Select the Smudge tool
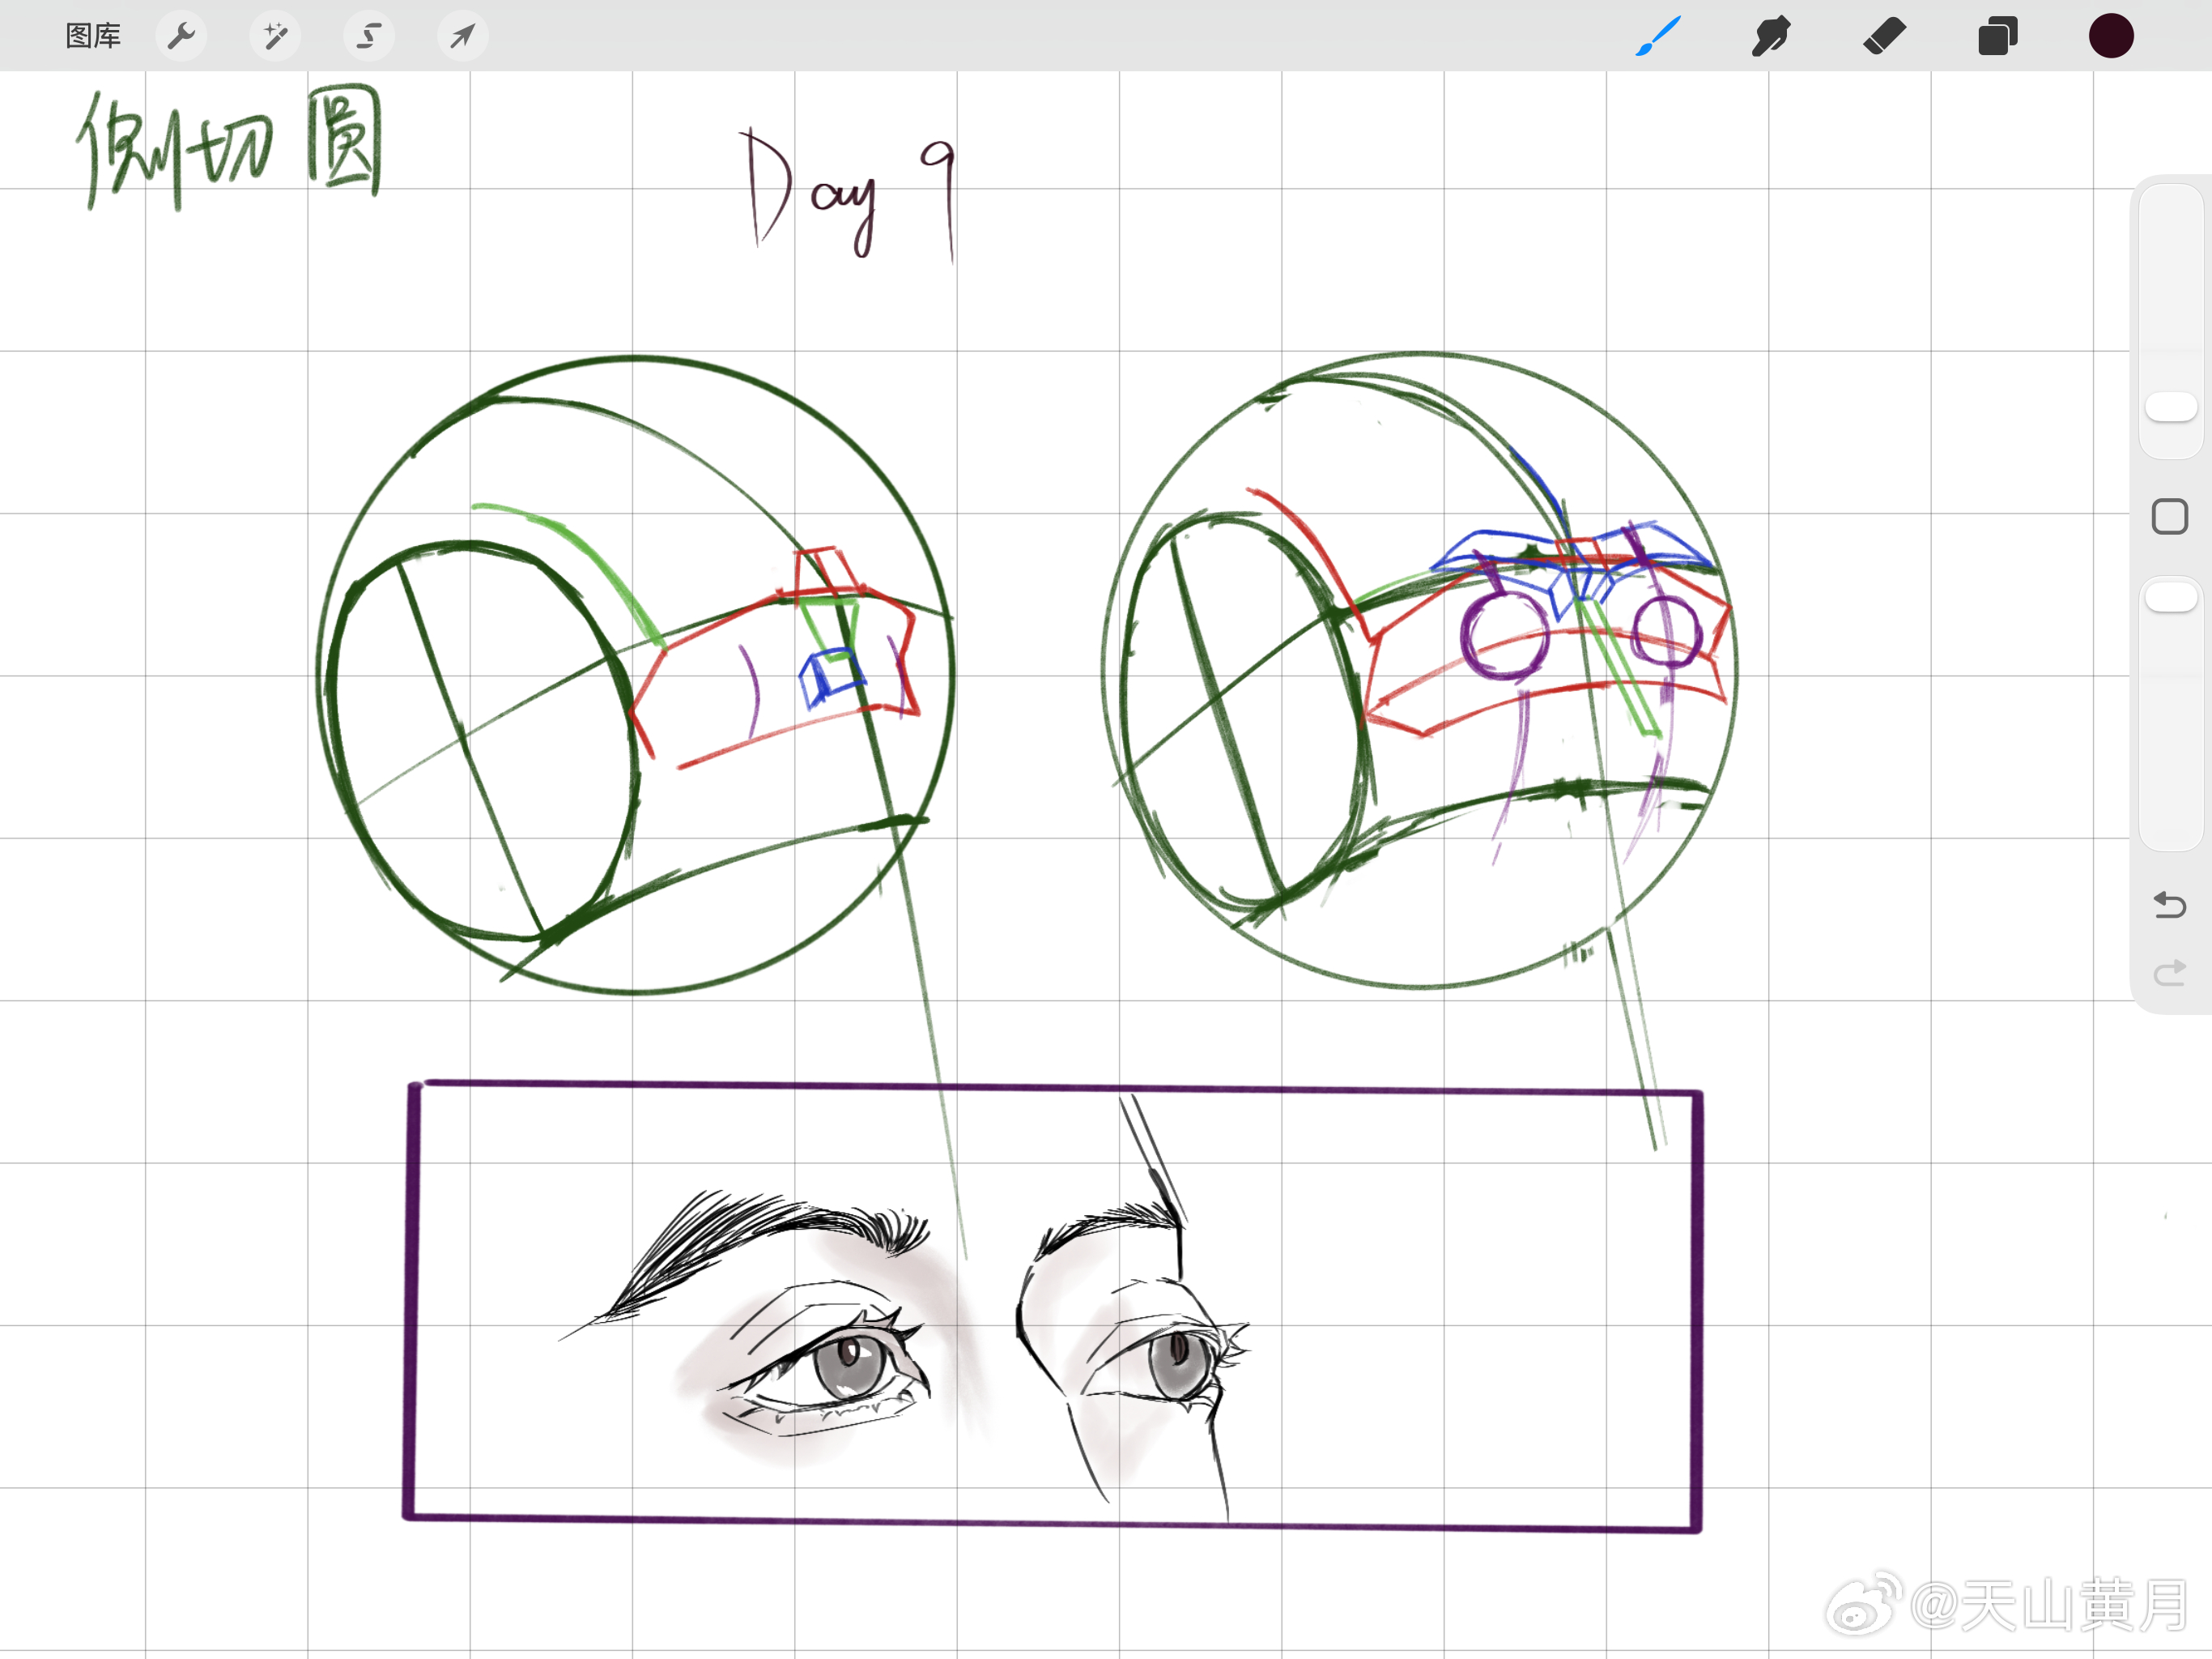This screenshot has height=1659, width=2212. click(x=1771, y=36)
